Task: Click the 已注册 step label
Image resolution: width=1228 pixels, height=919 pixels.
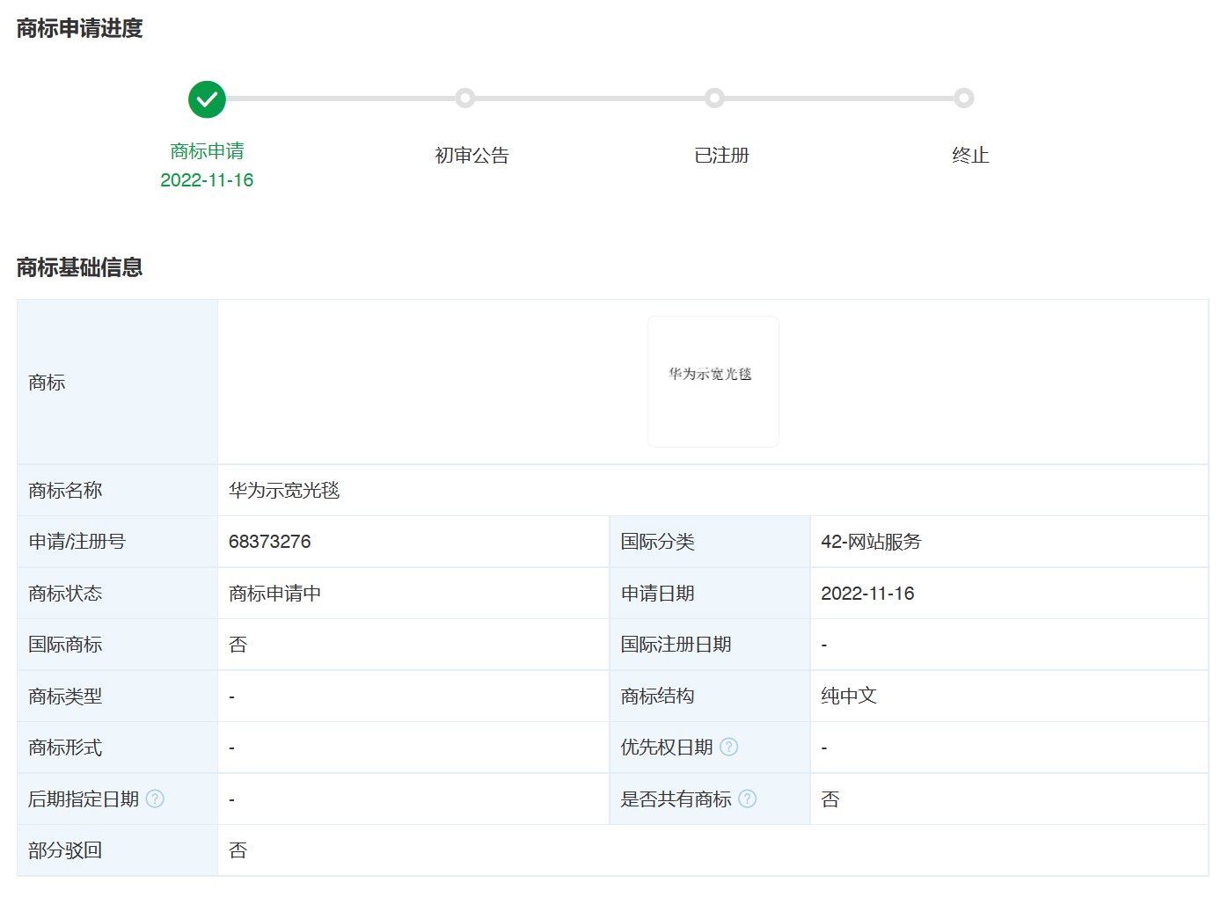Action: [x=721, y=156]
